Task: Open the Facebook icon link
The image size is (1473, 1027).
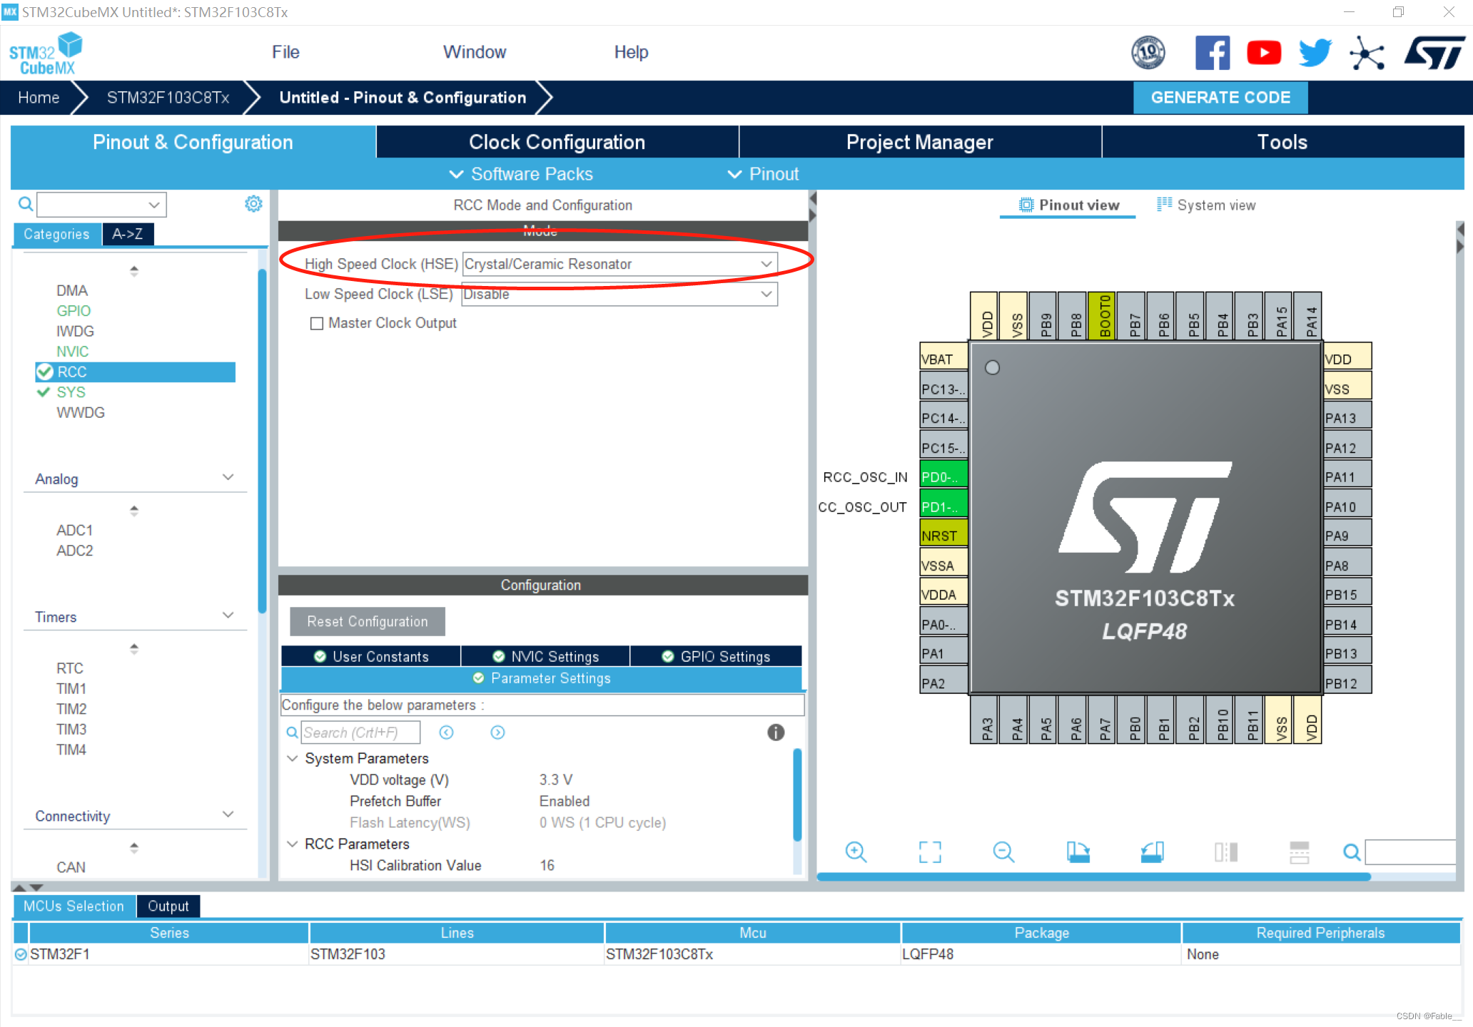Action: [x=1213, y=53]
